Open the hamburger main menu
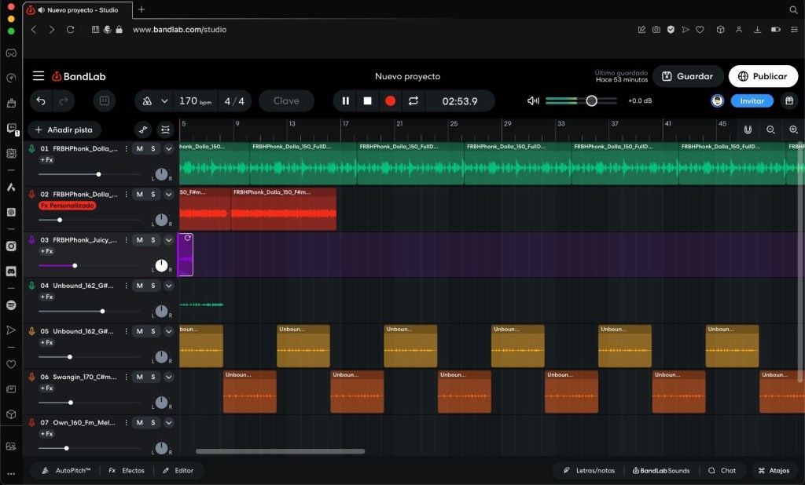Image resolution: width=805 pixels, height=485 pixels. click(x=39, y=76)
